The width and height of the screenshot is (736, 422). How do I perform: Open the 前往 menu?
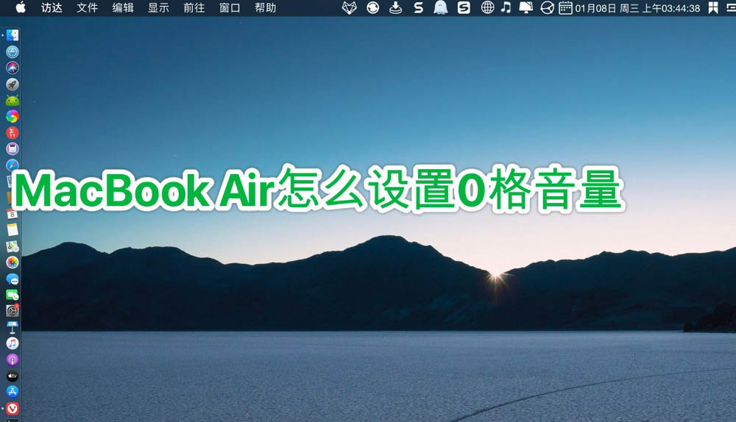point(194,8)
